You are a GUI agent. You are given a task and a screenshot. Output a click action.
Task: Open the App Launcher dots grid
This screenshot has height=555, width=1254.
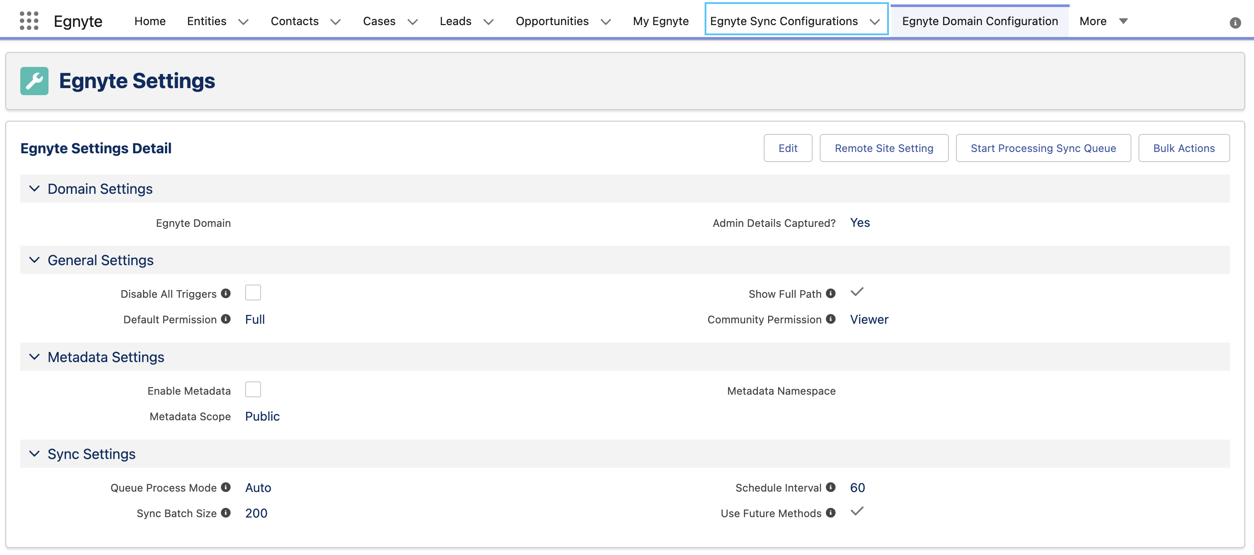tap(29, 21)
